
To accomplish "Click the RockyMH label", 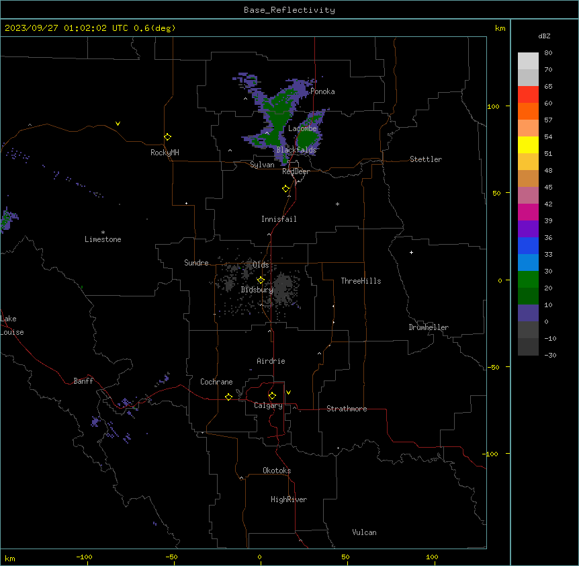I will [x=165, y=153].
